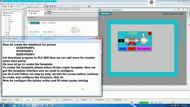
Task: Toggle the Monitor (glasses) toolbar icon
Action: (37, 7)
